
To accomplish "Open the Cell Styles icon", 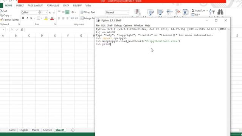I will coord(160,12).
